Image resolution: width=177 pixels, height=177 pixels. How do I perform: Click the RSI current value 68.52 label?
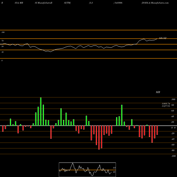coord(163,38)
